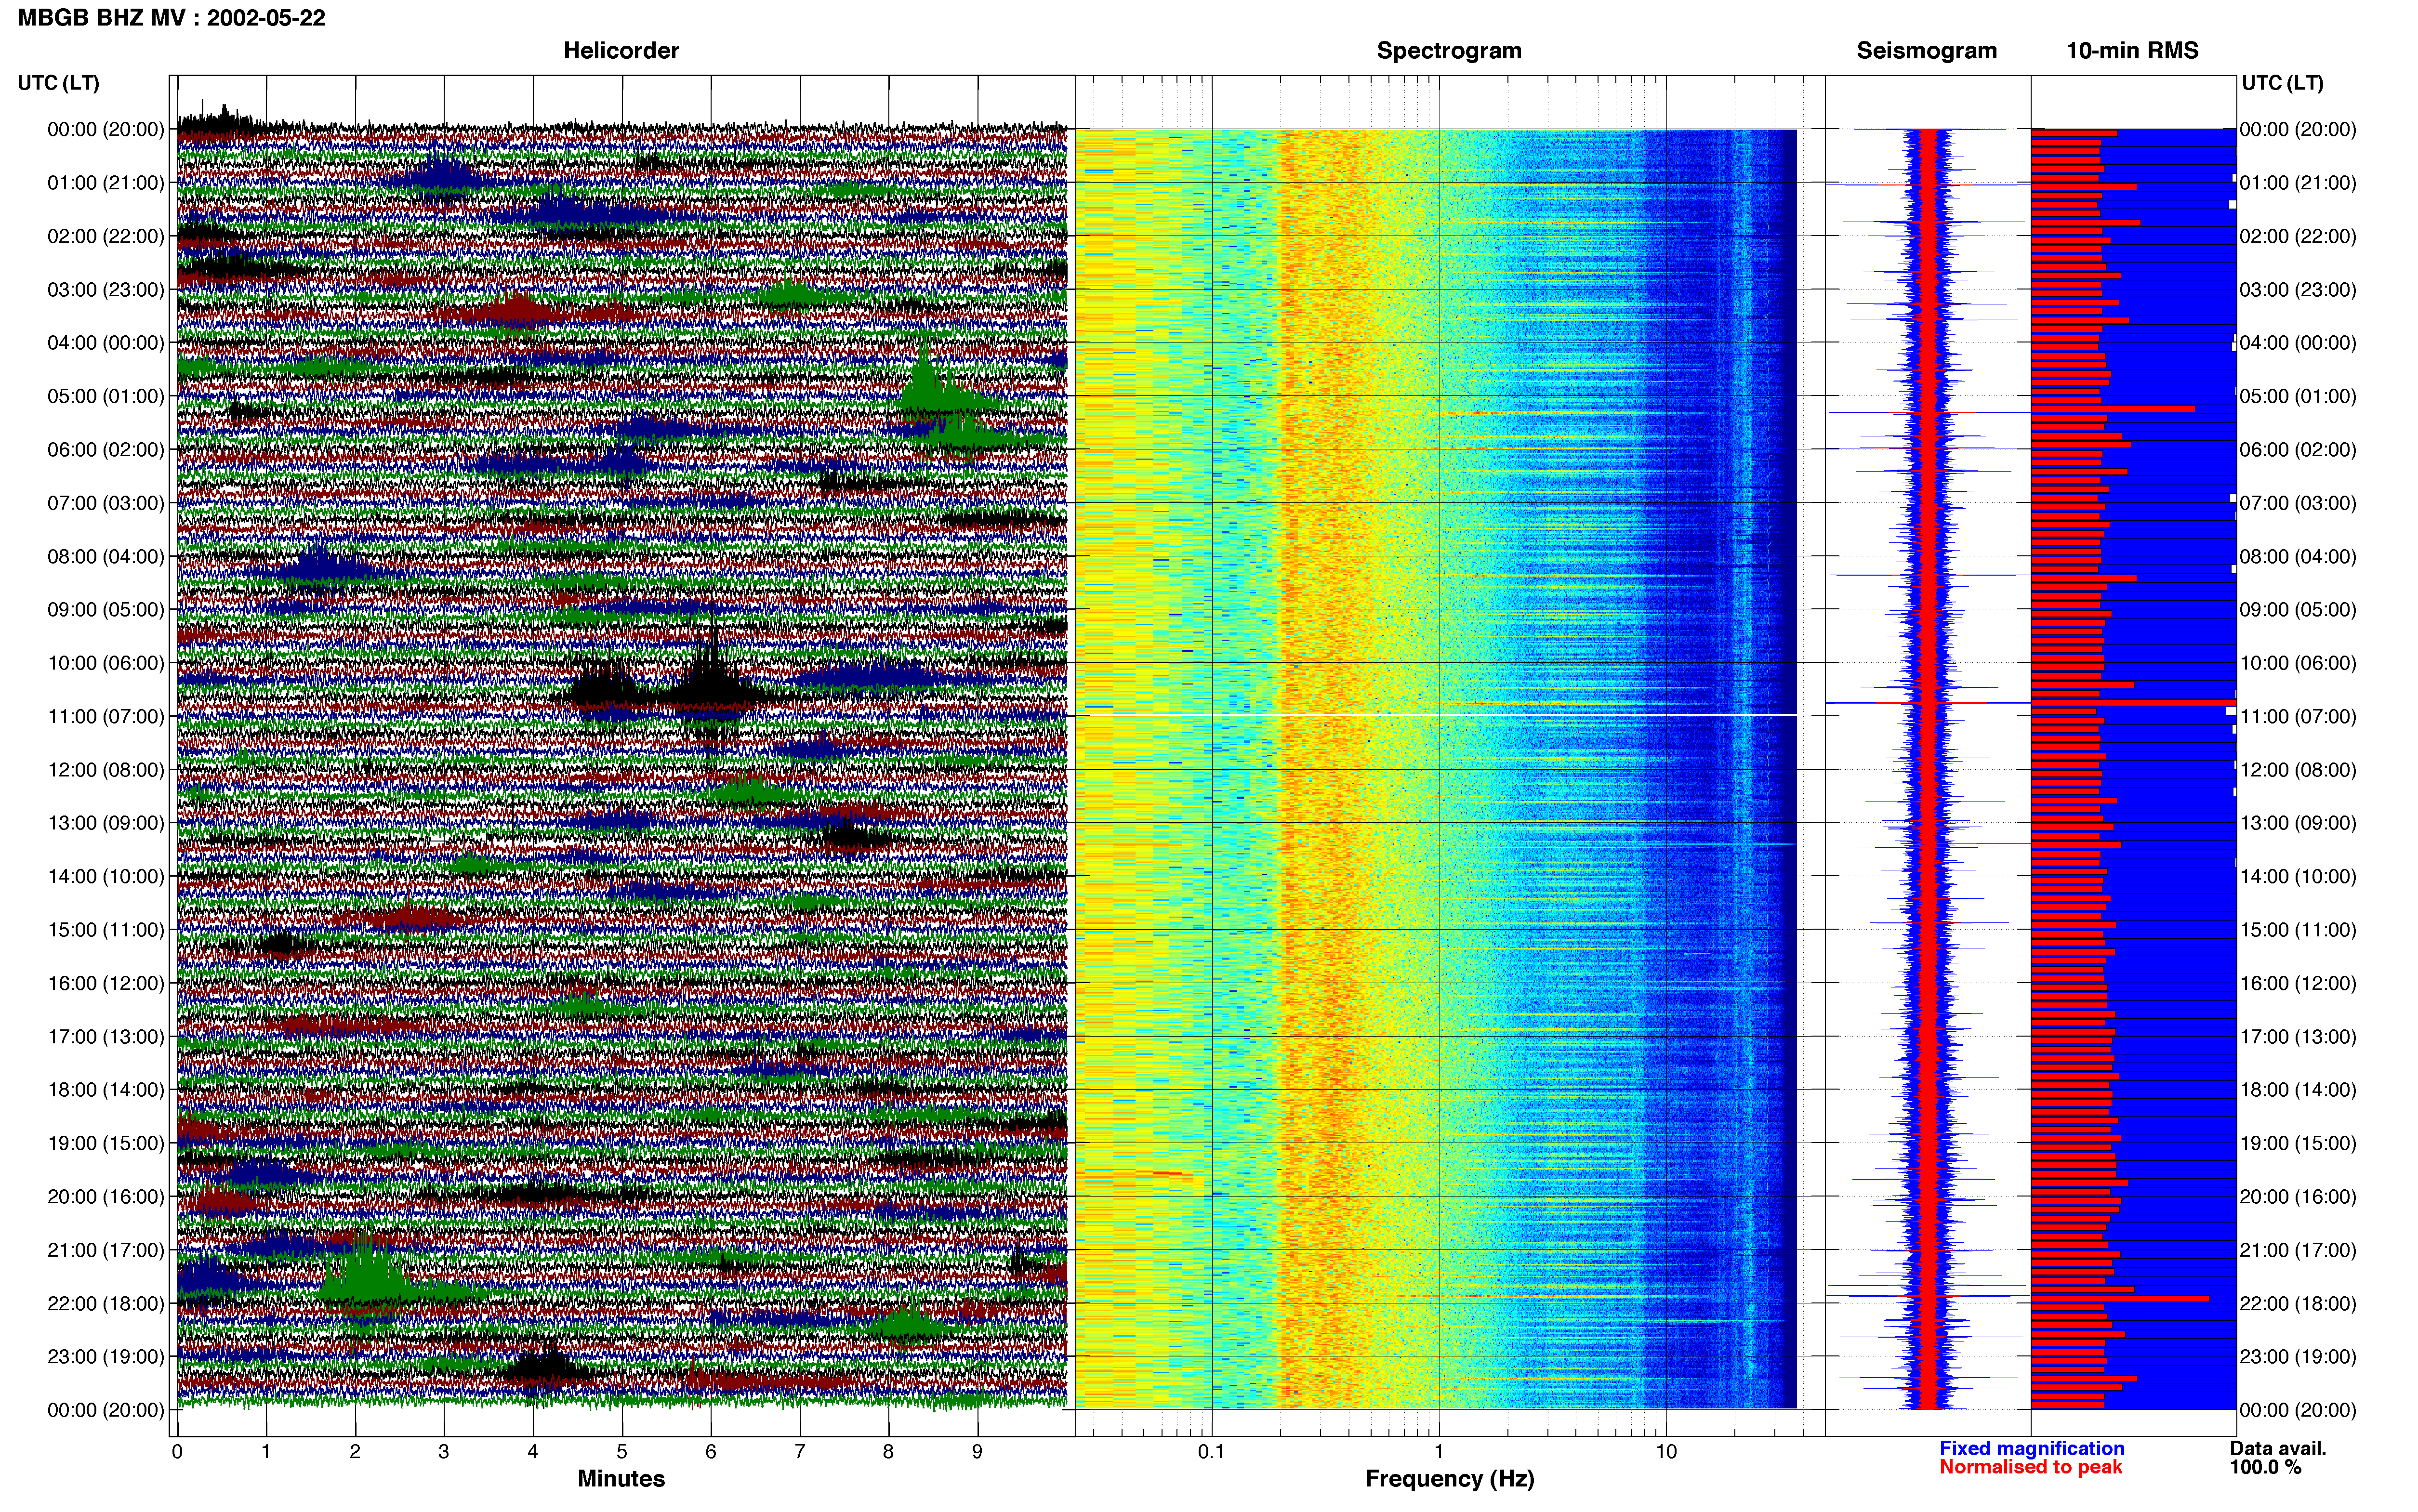The width and height of the screenshot is (2418, 1512).
Task: Click left time label 16:00 (12:00)
Action: 106,983
